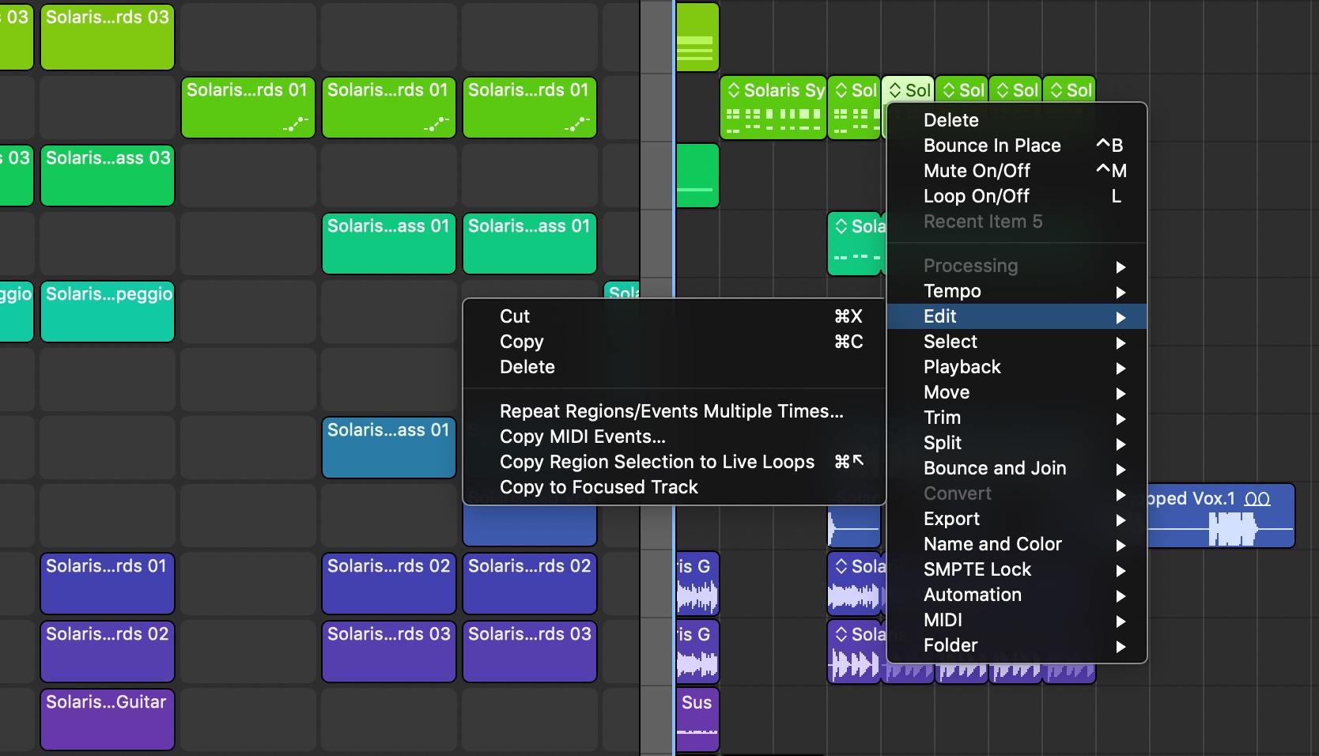Click the diamond icon on the second green Sol cell
This screenshot has width=1319, height=756.
coord(840,89)
